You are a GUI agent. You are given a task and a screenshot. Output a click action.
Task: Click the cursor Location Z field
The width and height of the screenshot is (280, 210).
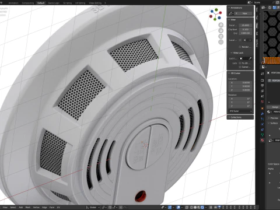pyautogui.click(x=240, y=90)
